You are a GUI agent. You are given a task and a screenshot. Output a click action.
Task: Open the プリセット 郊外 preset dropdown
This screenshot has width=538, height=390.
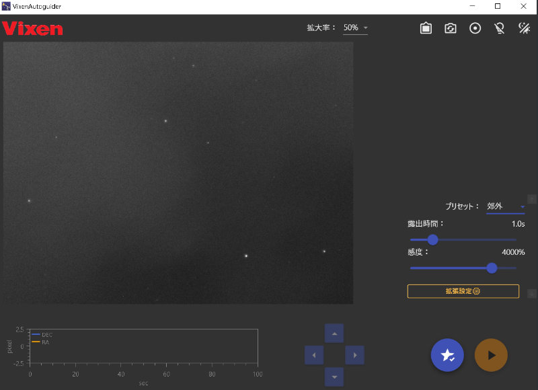(506, 206)
